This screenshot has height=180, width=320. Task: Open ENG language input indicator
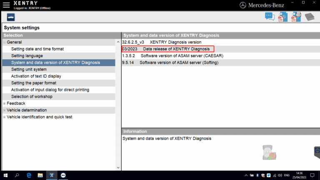coord(287,175)
